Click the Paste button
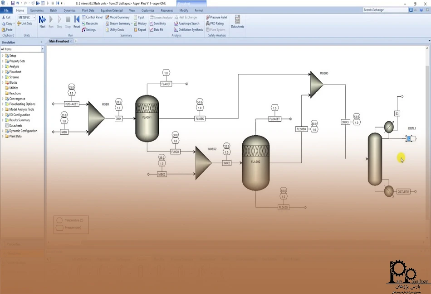 tap(7, 29)
